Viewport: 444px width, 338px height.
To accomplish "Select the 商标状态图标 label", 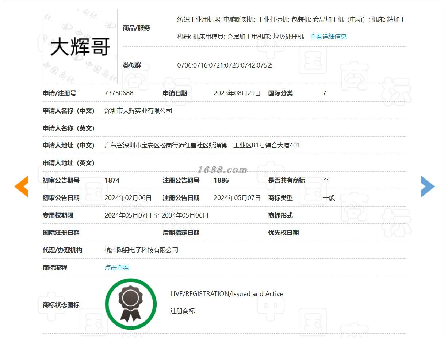I will [61, 305].
